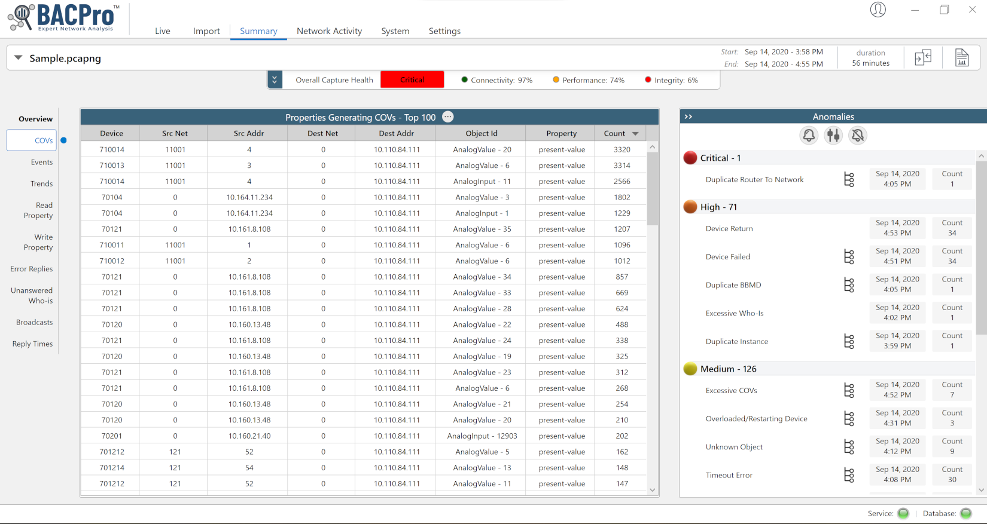
Task: Click the anomalies bell notification icon
Action: [x=809, y=136]
